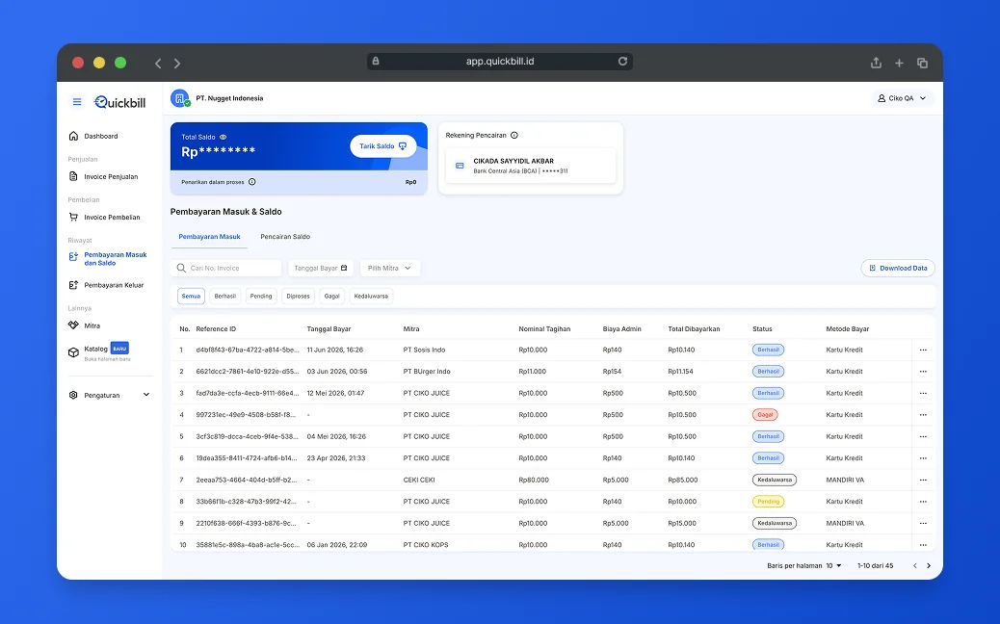
Task: Click reference ID d4bf8f43-67ba-4722-a814
Action: 247,350
